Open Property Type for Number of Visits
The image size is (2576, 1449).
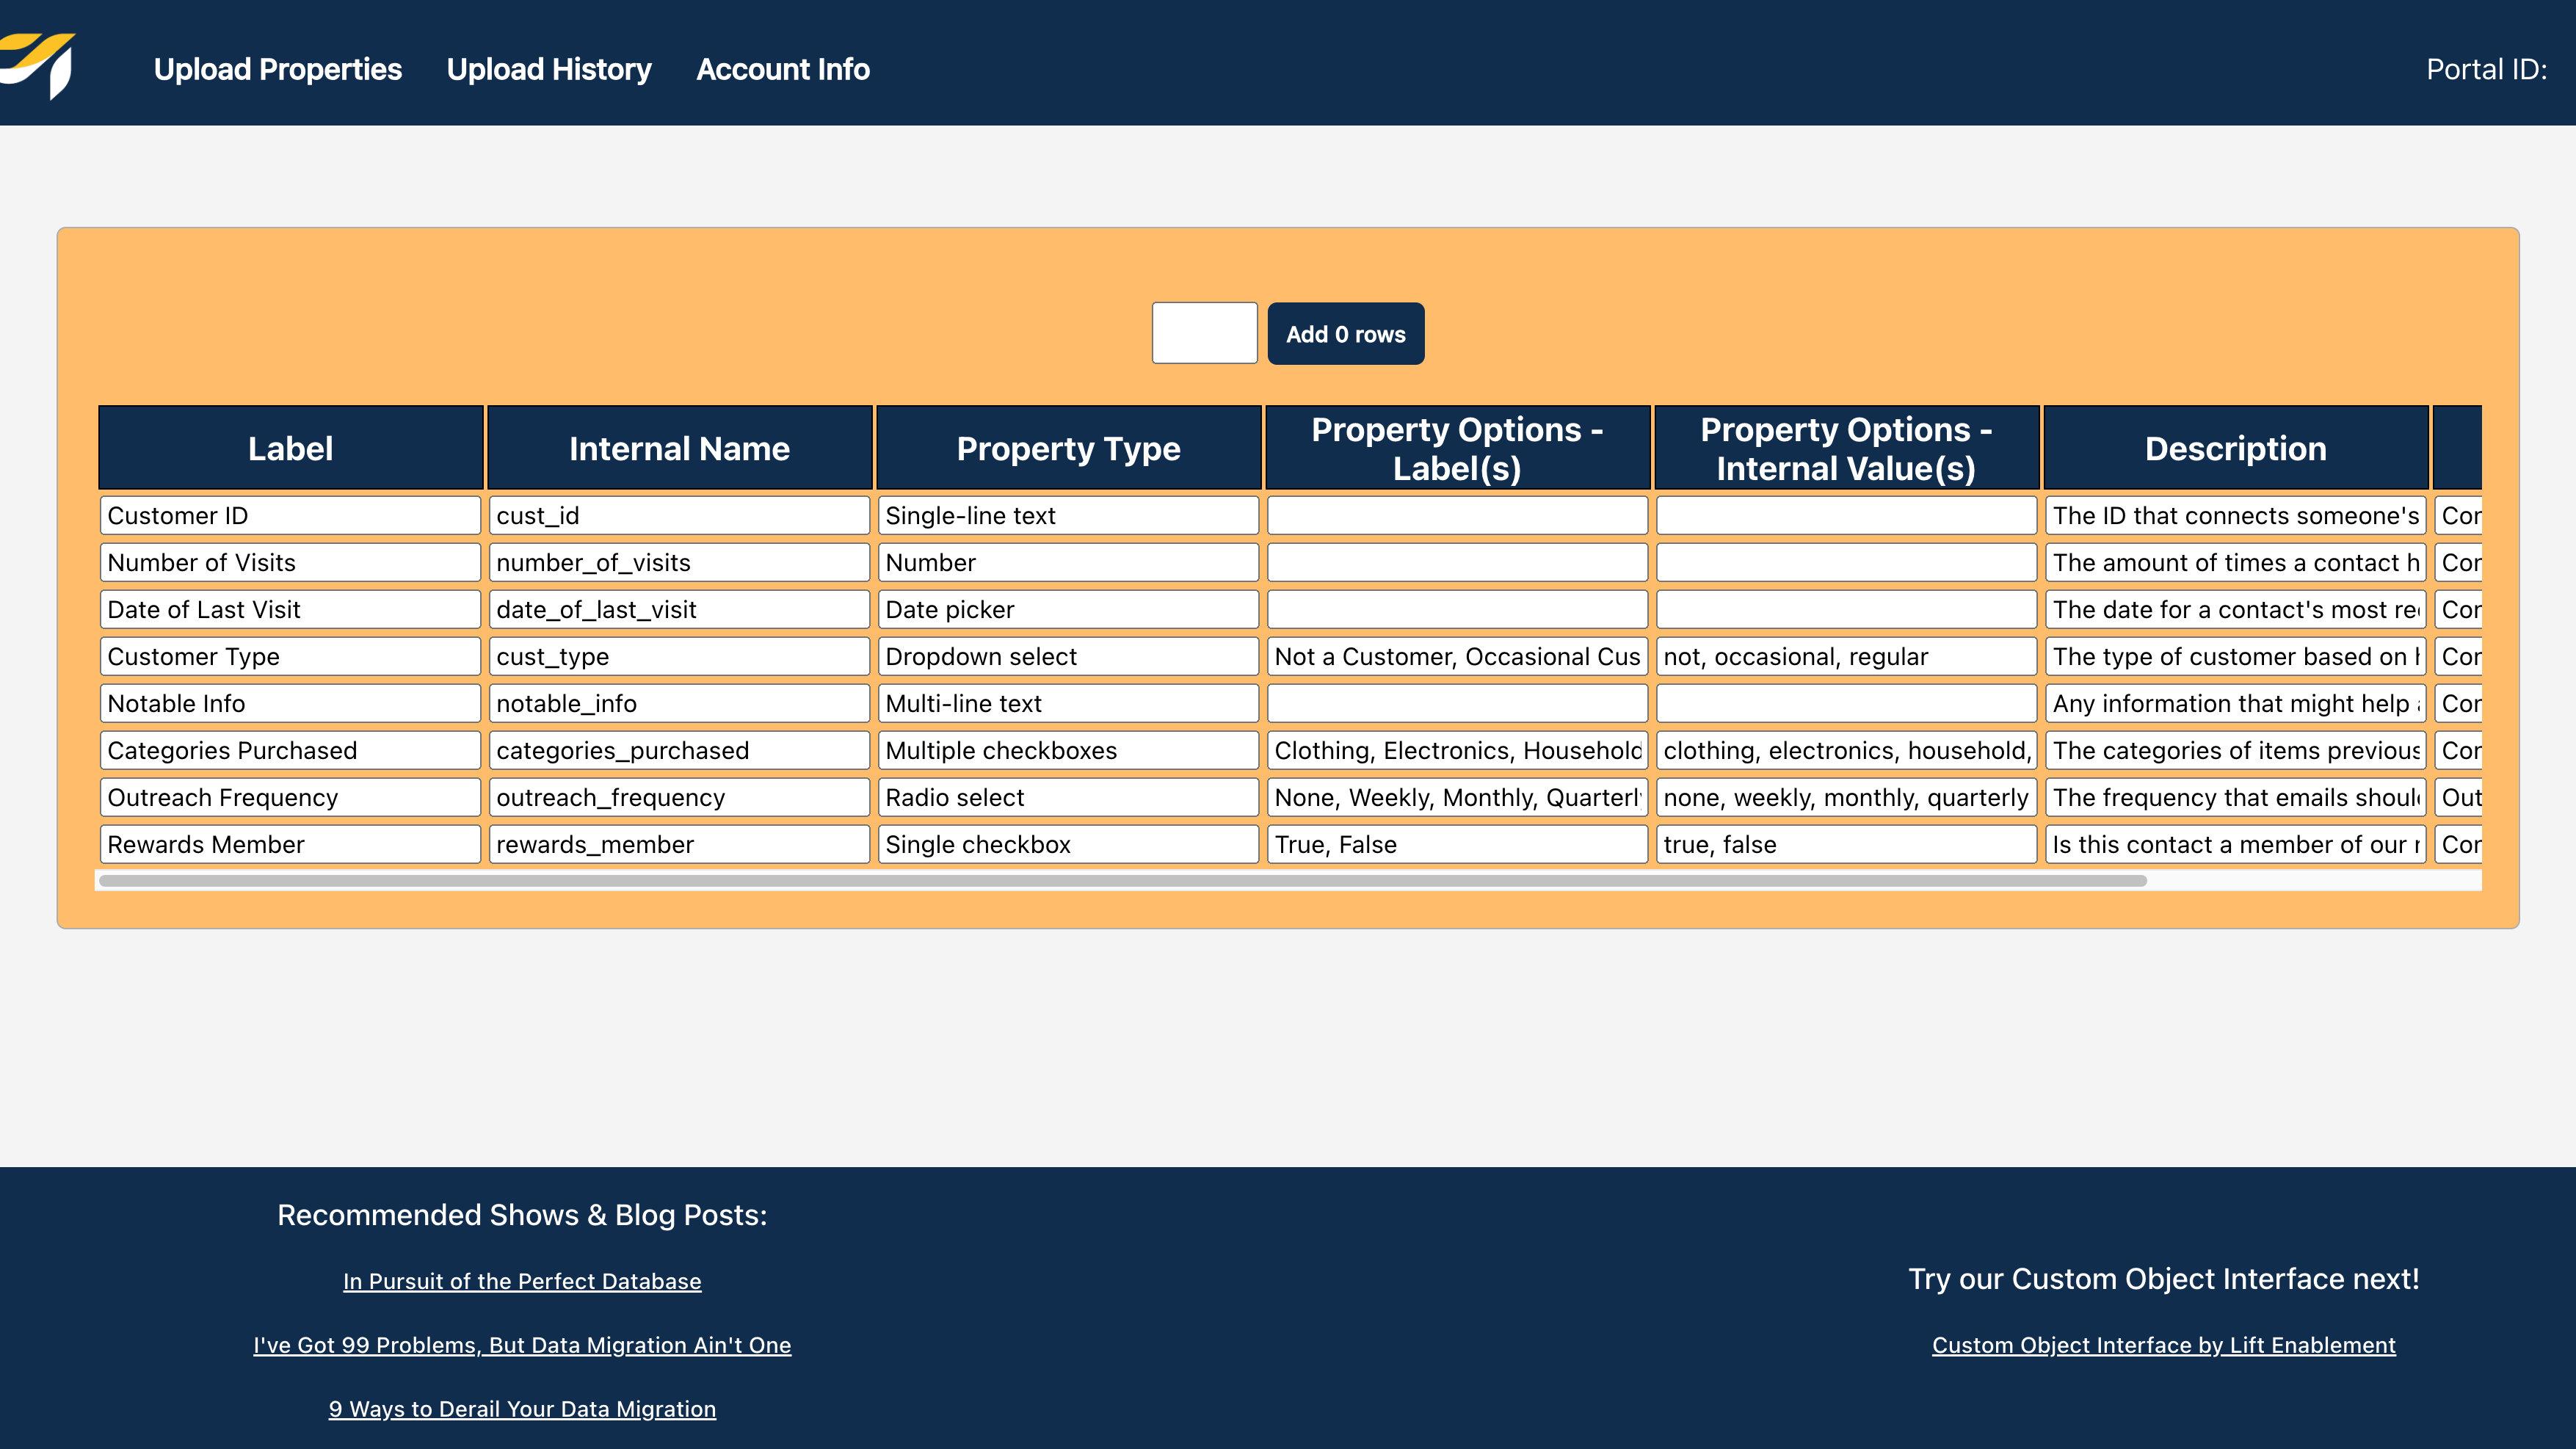click(x=1067, y=563)
